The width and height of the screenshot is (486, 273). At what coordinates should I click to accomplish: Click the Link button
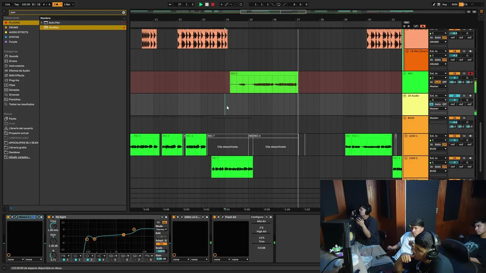pos(8,5)
